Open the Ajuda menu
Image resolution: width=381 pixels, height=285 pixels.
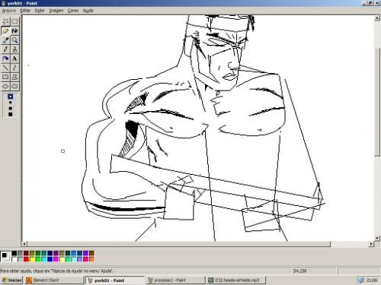tap(88, 11)
